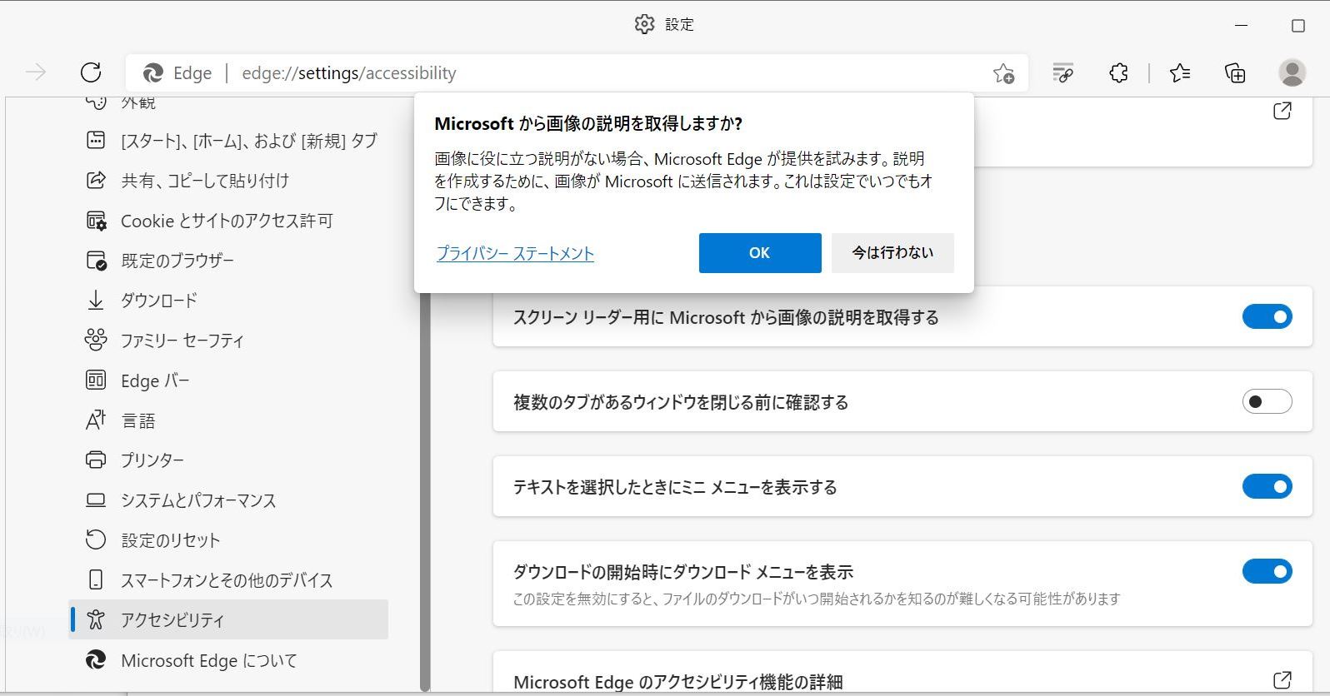
Task: Open [スタート]、[ホーム]、および [新規] タブ settings
Action: (229, 141)
